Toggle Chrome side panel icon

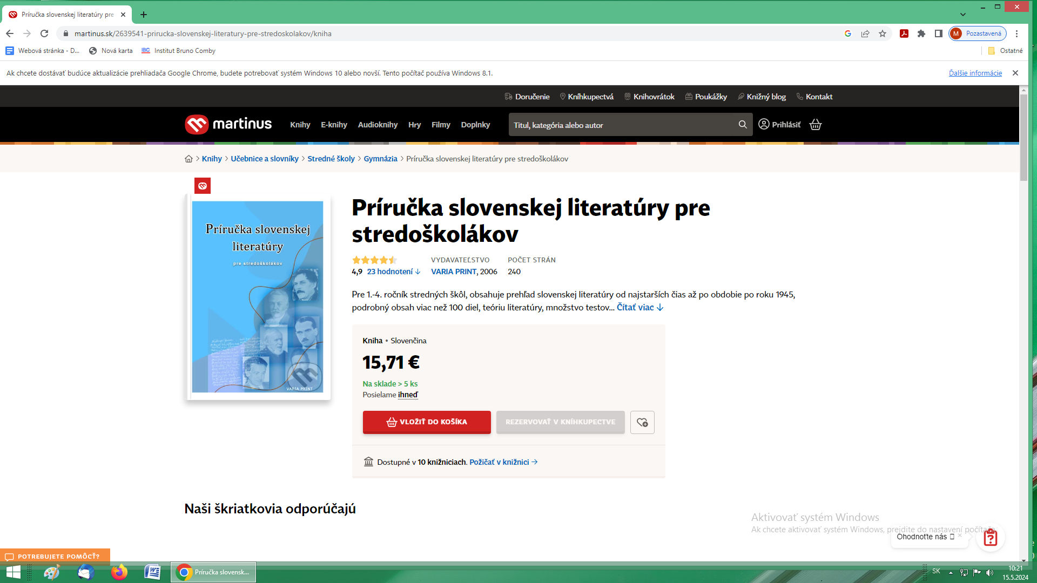pyautogui.click(x=939, y=33)
